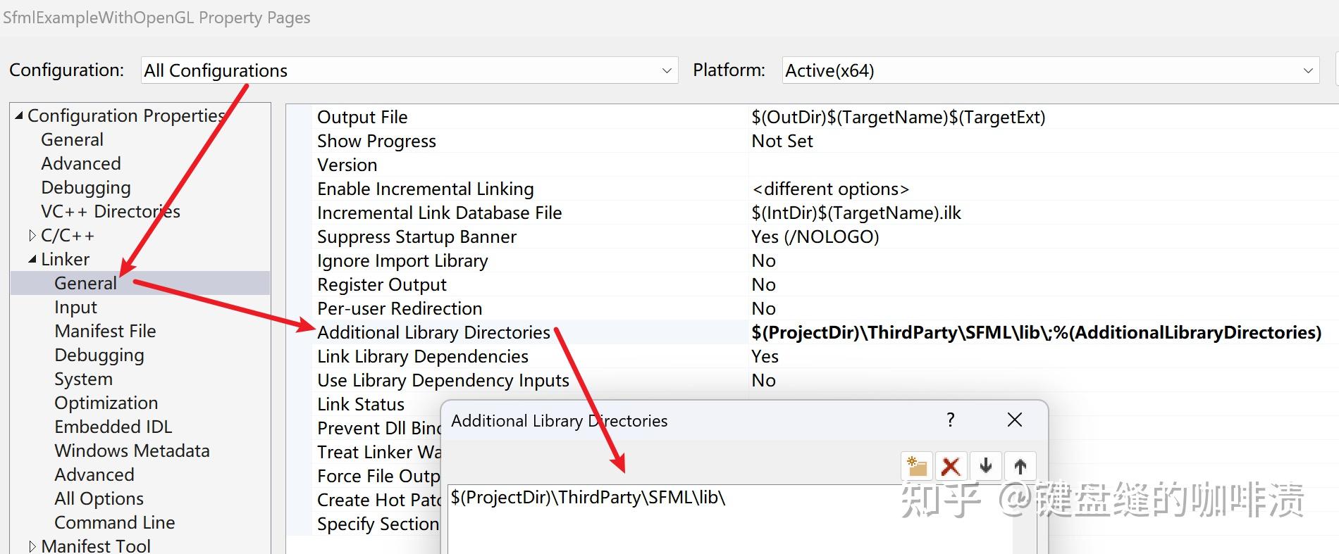The height and width of the screenshot is (554, 1339).
Task: Select VC++ Directories in the tree
Action: [111, 211]
